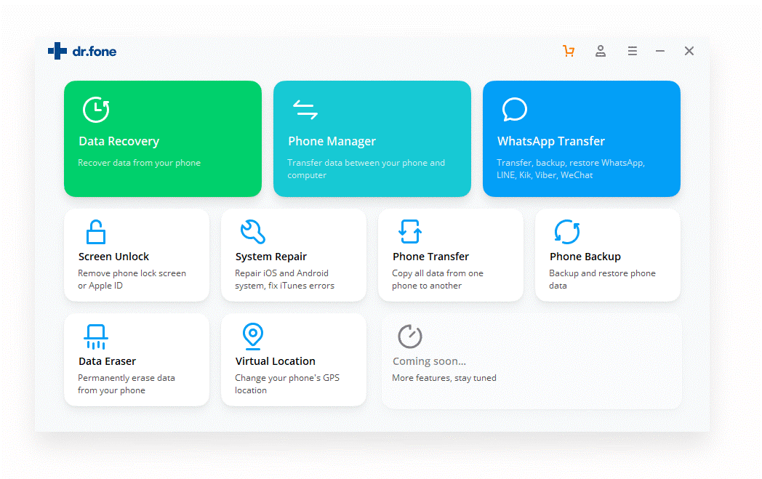762x479 pixels.
Task: Select the Phone Backup title
Action: point(585,257)
